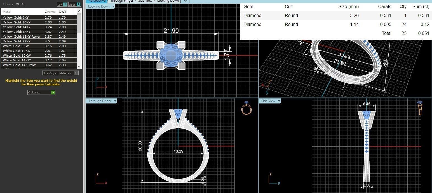Run Calculate with the green arrow button
Viewport: 432px width, 193px height.
click(x=53, y=92)
